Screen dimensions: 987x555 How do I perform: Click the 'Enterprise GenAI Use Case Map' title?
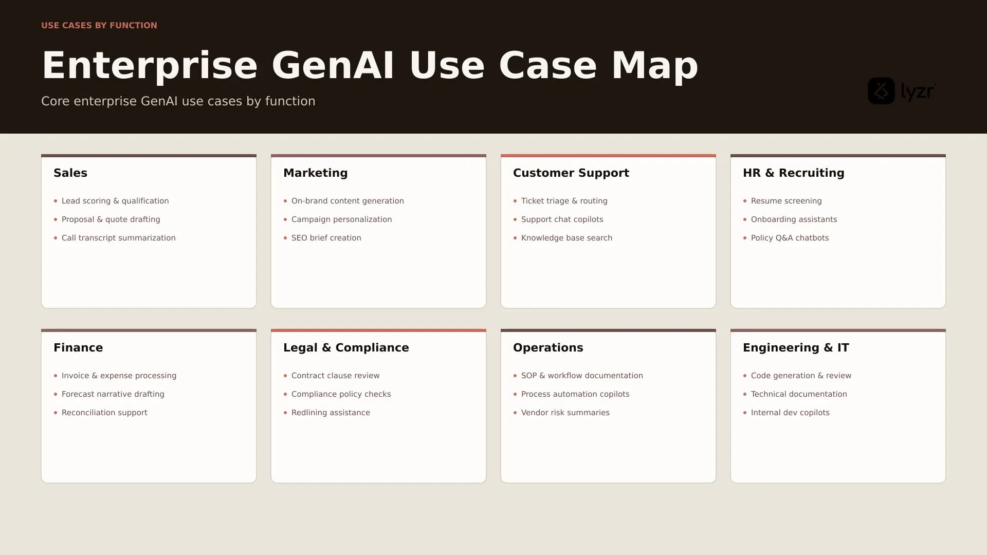[370, 65]
